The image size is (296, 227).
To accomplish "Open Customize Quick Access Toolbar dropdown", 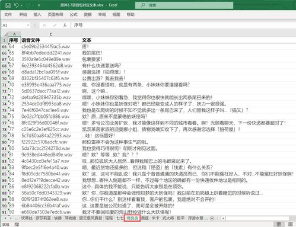I will click(39, 5).
